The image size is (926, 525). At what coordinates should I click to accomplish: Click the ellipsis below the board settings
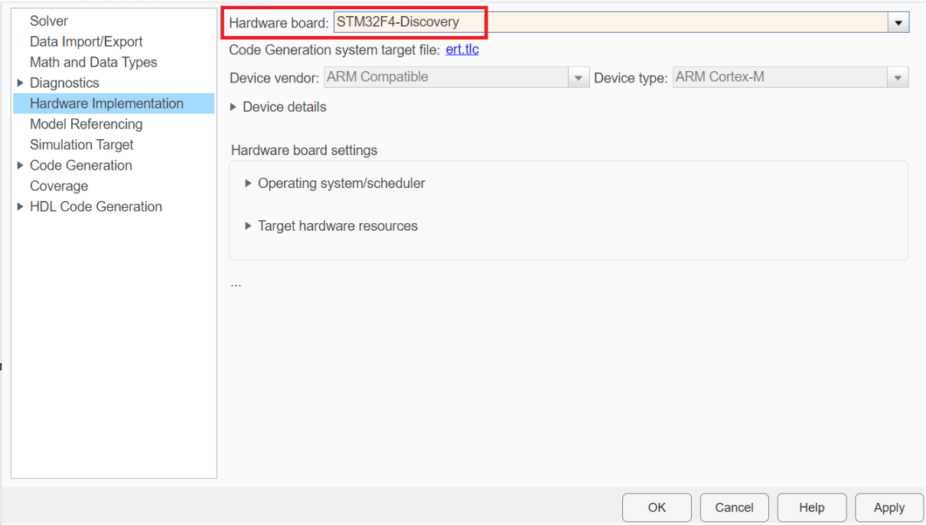pos(236,284)
